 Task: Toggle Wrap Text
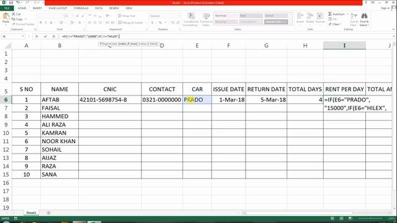(127, 16)
